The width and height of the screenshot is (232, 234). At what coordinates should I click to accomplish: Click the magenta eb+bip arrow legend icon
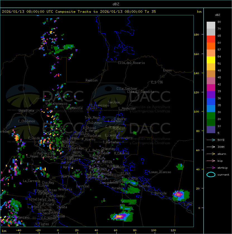pyautogui.click(x=211, y=168)
